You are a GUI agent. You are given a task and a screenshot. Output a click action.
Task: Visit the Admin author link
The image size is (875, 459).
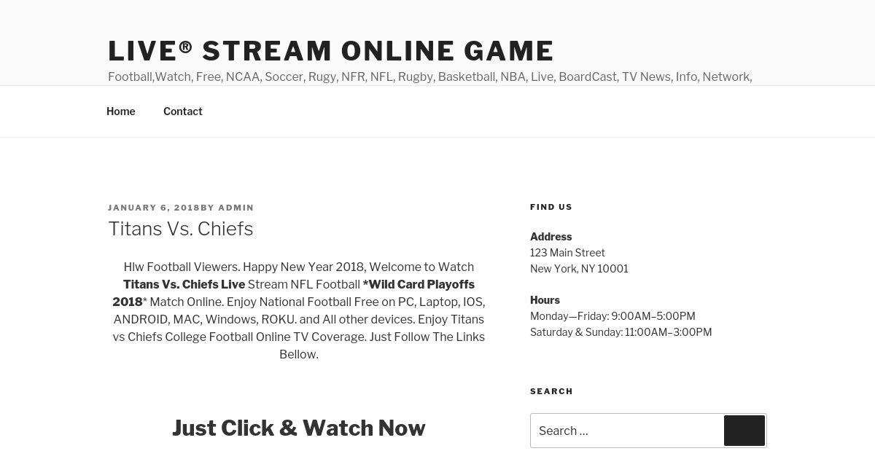[x=236, y=208]
